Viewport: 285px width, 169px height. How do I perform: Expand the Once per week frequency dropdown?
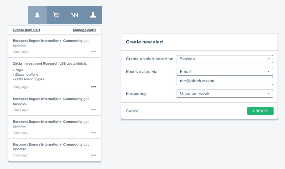(x=225, y=94)
